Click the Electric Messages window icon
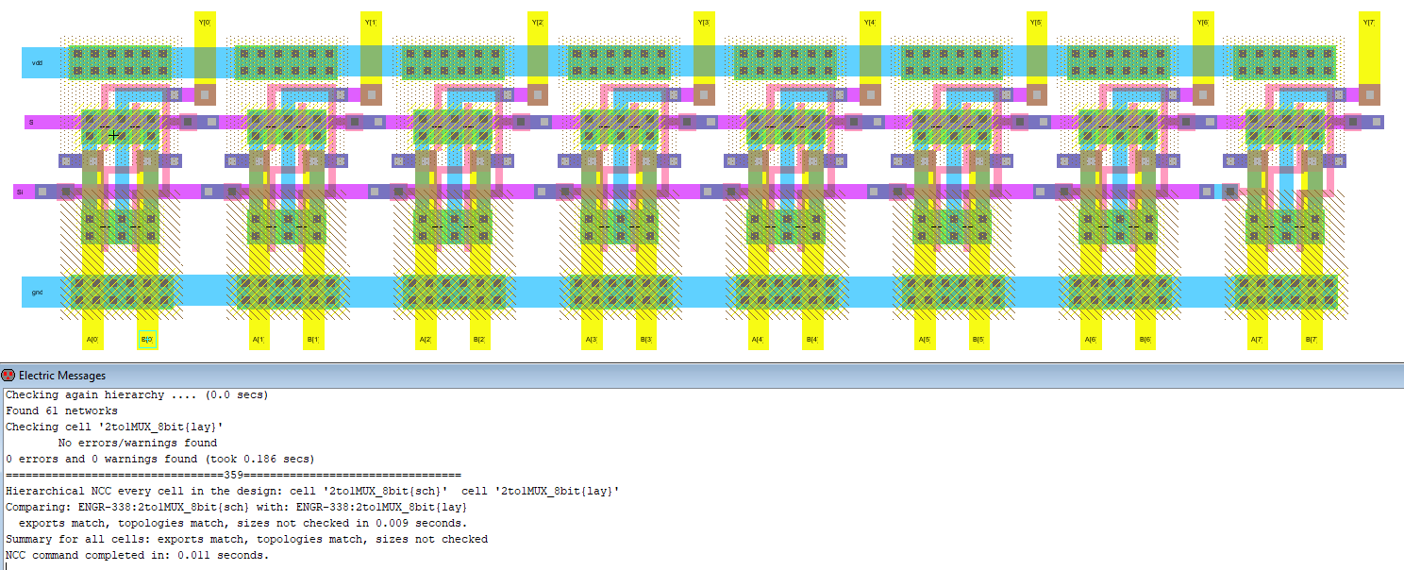Screen dimensions: 1404x570 point(9,375)
